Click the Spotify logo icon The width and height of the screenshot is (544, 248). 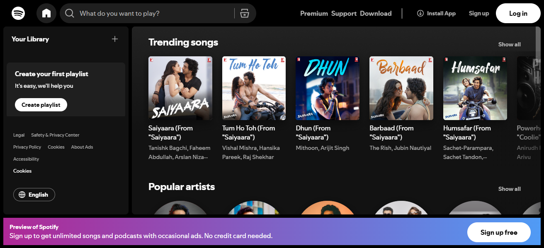(x=18, y=13)
